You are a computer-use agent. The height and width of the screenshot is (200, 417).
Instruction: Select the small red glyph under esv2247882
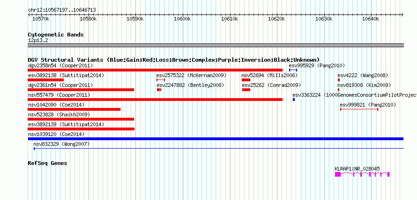tap(159, 90)
